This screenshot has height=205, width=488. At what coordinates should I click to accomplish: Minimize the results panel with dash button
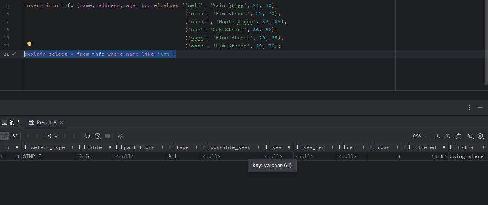[480, 108]
